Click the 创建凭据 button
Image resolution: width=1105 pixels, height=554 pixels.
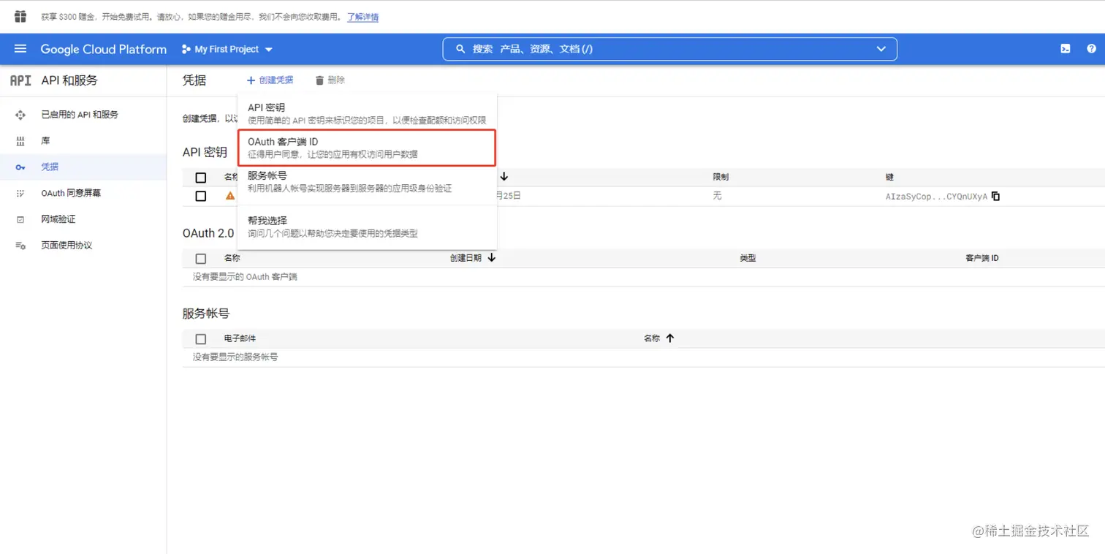[x=269, y=80]
